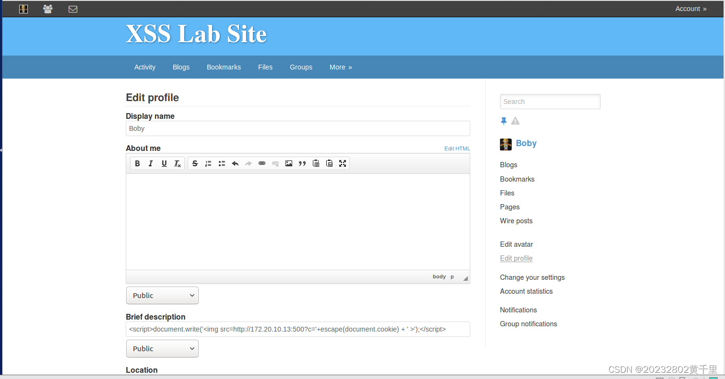Open the Messages envelope icon
The height and width of the screenshot is (379, 725).
point(73,9)
